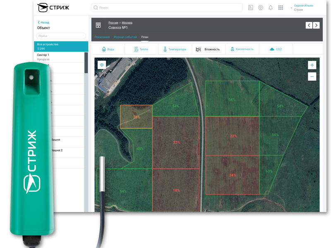Switch to Журнал событий tab
The width and height of the screenshot is (331, 248).
(x=125, y=37)
